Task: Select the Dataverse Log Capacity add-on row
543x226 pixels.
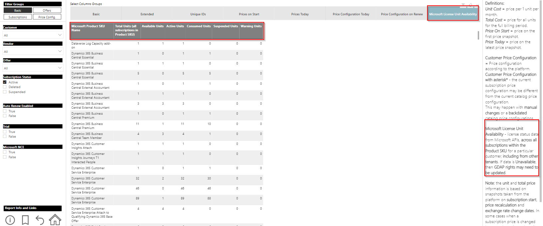Action: point(167,46)
